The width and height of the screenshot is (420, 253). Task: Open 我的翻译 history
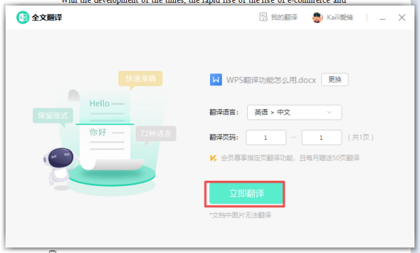pyautogui.click(x=279, y=17)
